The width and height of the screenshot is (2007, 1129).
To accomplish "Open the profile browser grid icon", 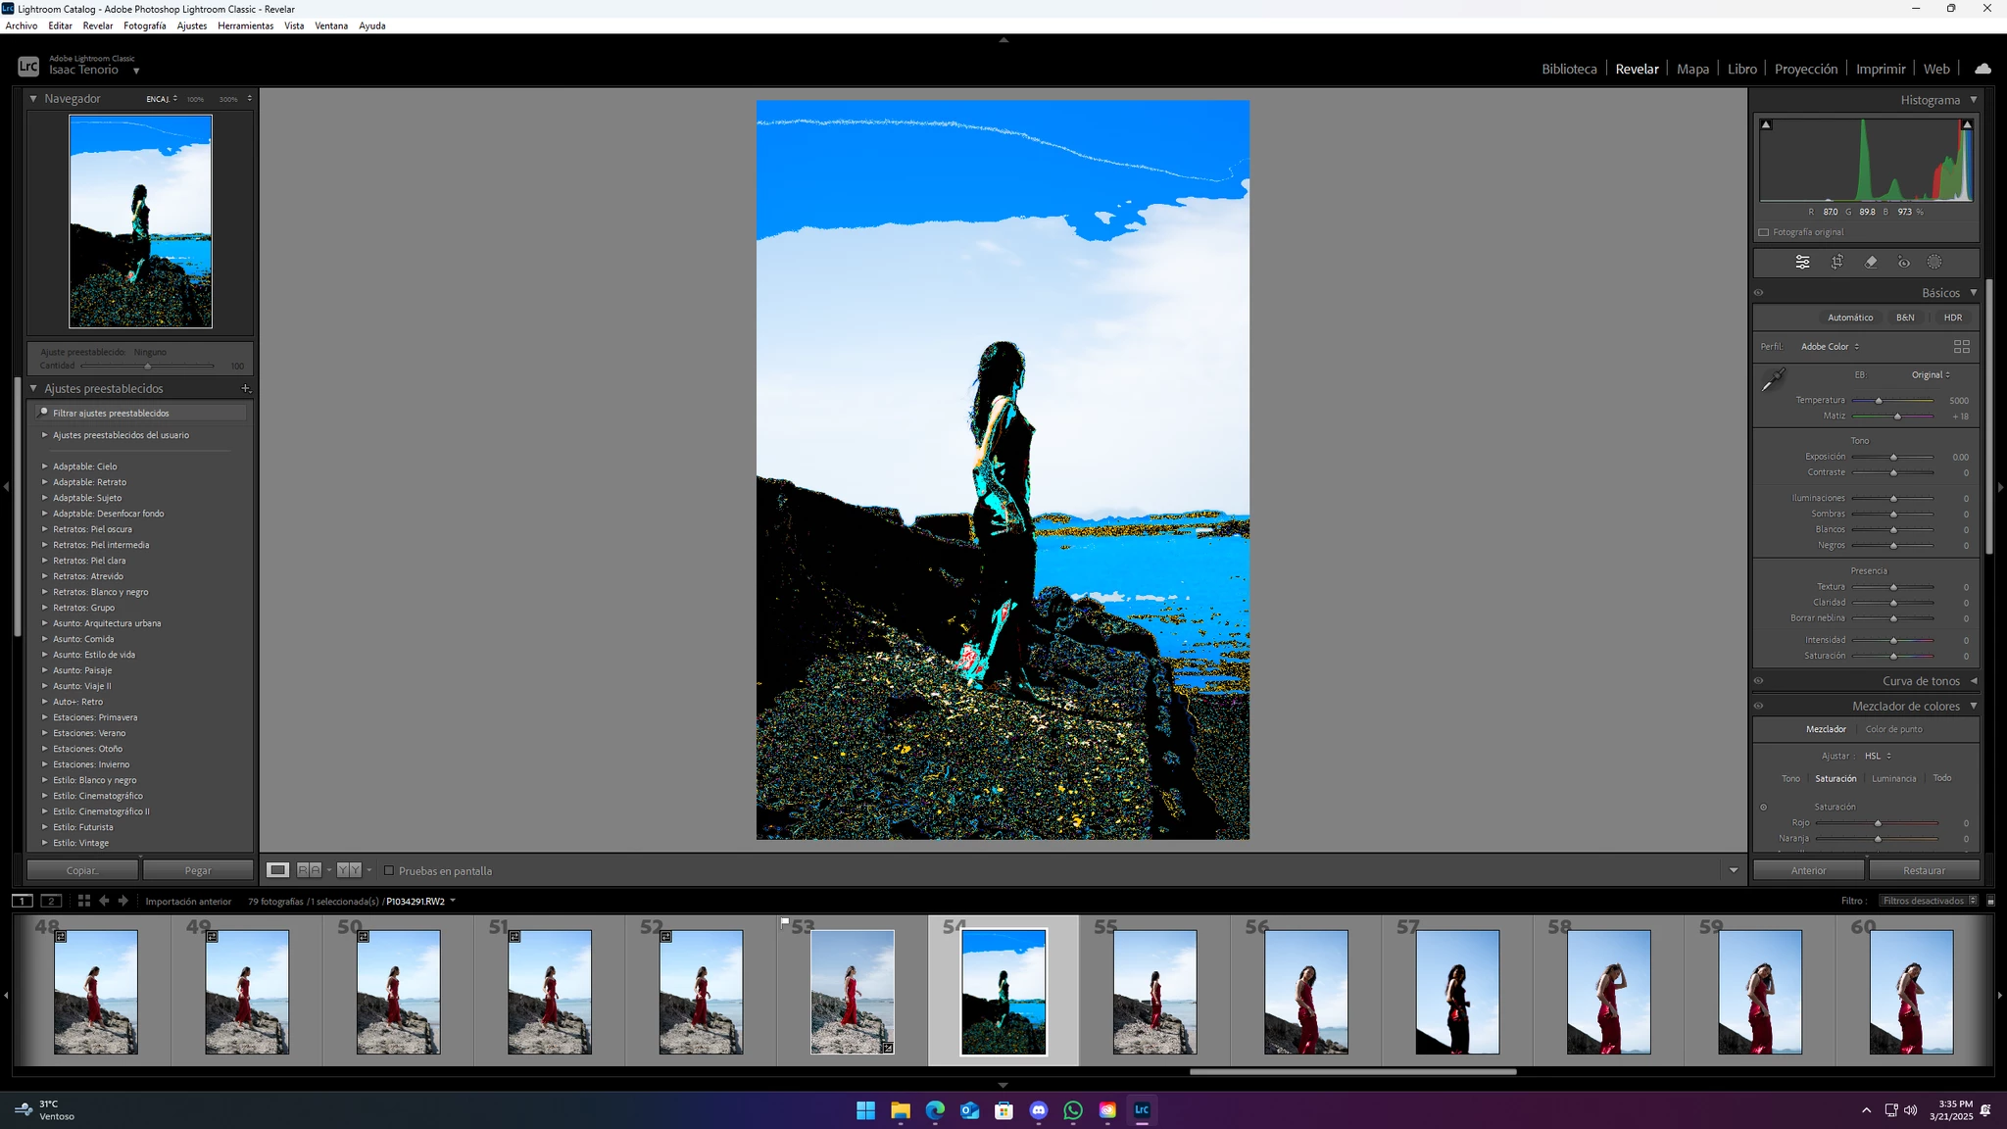I will (1961, 347).
